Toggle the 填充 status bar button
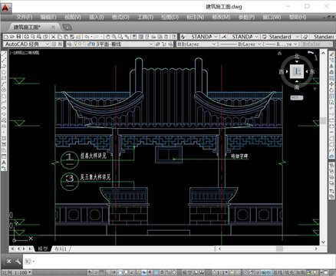336x276 pixels. [x=290, y=273]
